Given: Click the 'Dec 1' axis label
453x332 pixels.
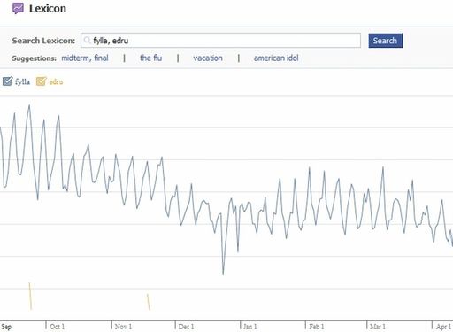Looking at the screenshot, I should pyautogui.click(x=186, y=327).
